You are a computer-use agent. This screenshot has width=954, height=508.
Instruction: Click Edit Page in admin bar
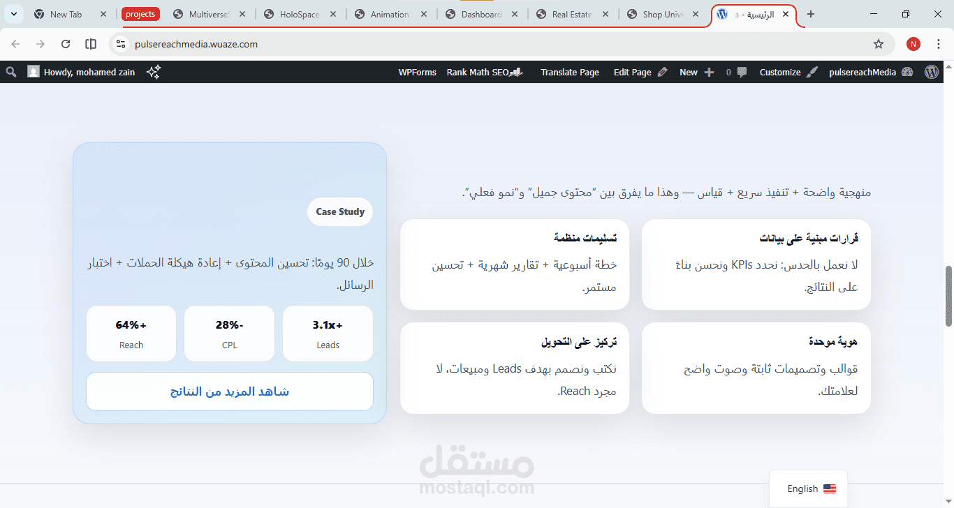640,72
